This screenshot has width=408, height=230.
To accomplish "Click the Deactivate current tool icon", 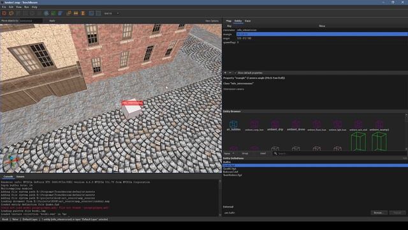I will coord(4,13).
